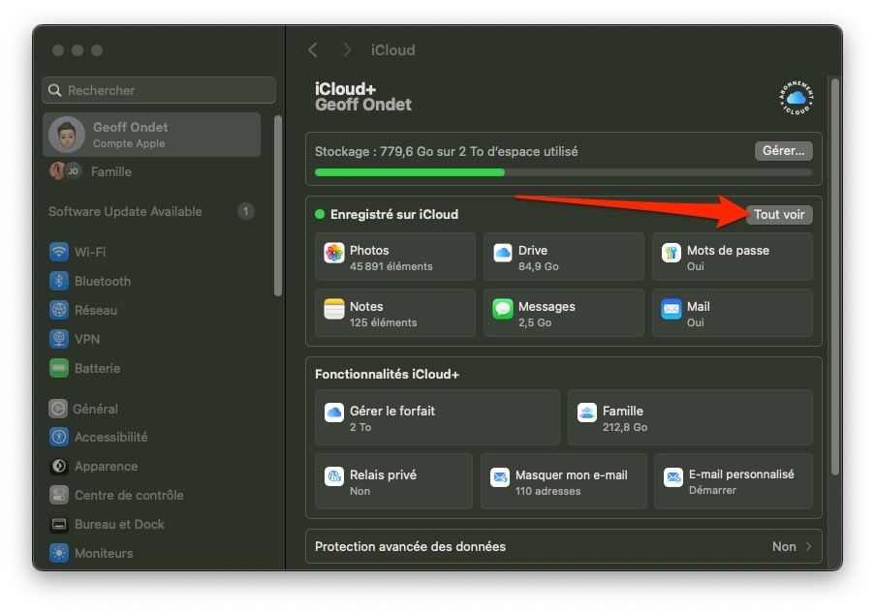
Task: Click the Tout voir button
Action: [779, 215]
